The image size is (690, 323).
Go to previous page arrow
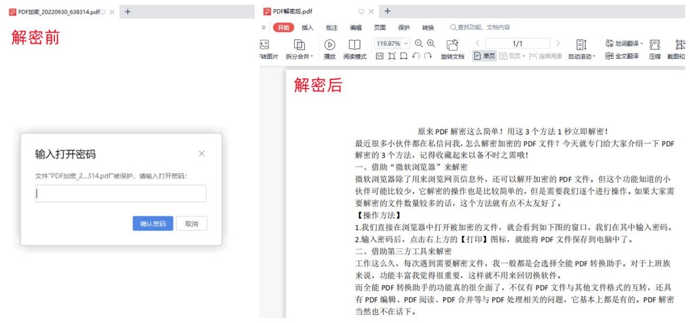[477, 44]
